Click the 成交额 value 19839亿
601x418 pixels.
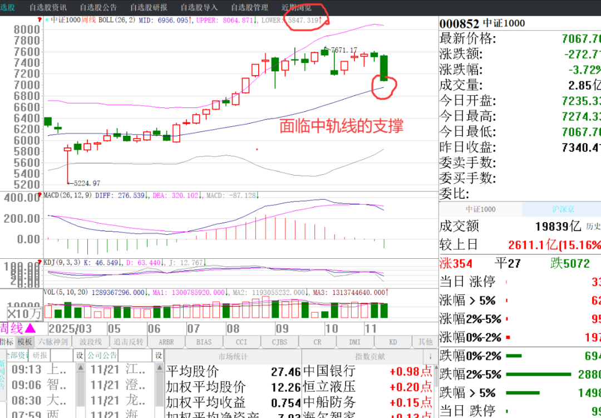(558, 226)
